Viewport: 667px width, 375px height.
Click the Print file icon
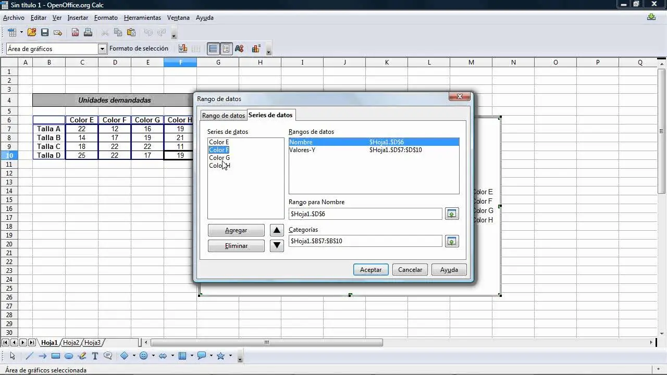[x=88, y=32]
